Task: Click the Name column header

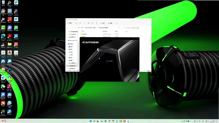Action: 83,31
